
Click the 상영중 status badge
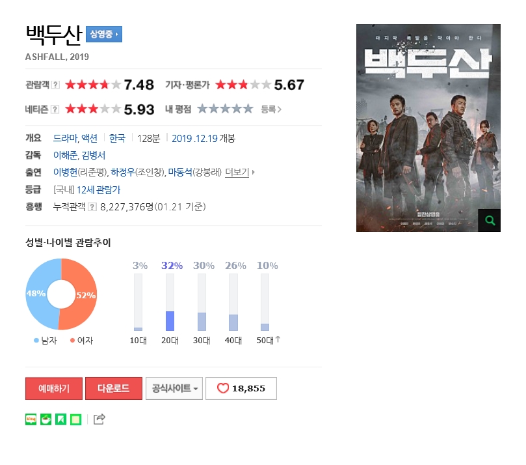pos(104,34)
